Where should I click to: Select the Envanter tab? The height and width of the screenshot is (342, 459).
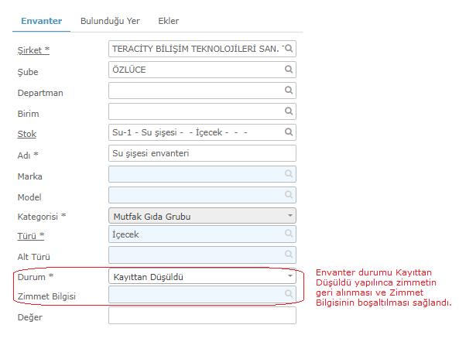[x=41, y=21]
